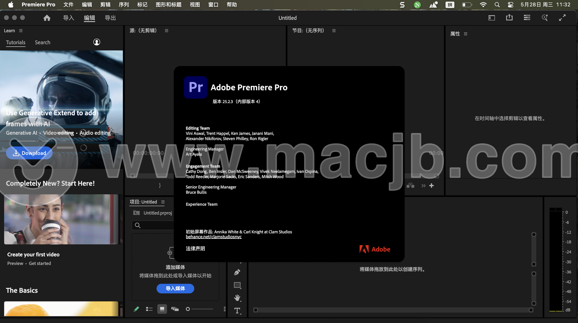This screenshot has height=323, width=578.
Task: Click the Program monitor comparison view icon
Action: pos(411,186)
